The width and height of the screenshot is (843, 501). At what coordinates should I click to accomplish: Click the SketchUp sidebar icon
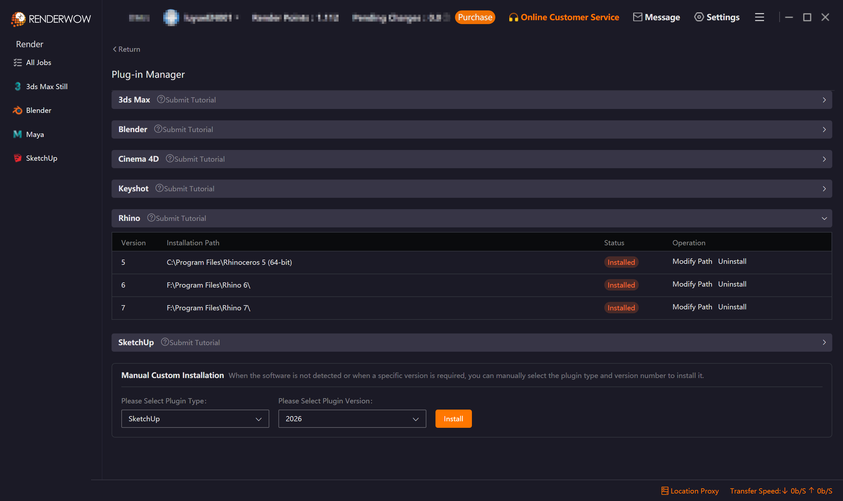[18, 158]
